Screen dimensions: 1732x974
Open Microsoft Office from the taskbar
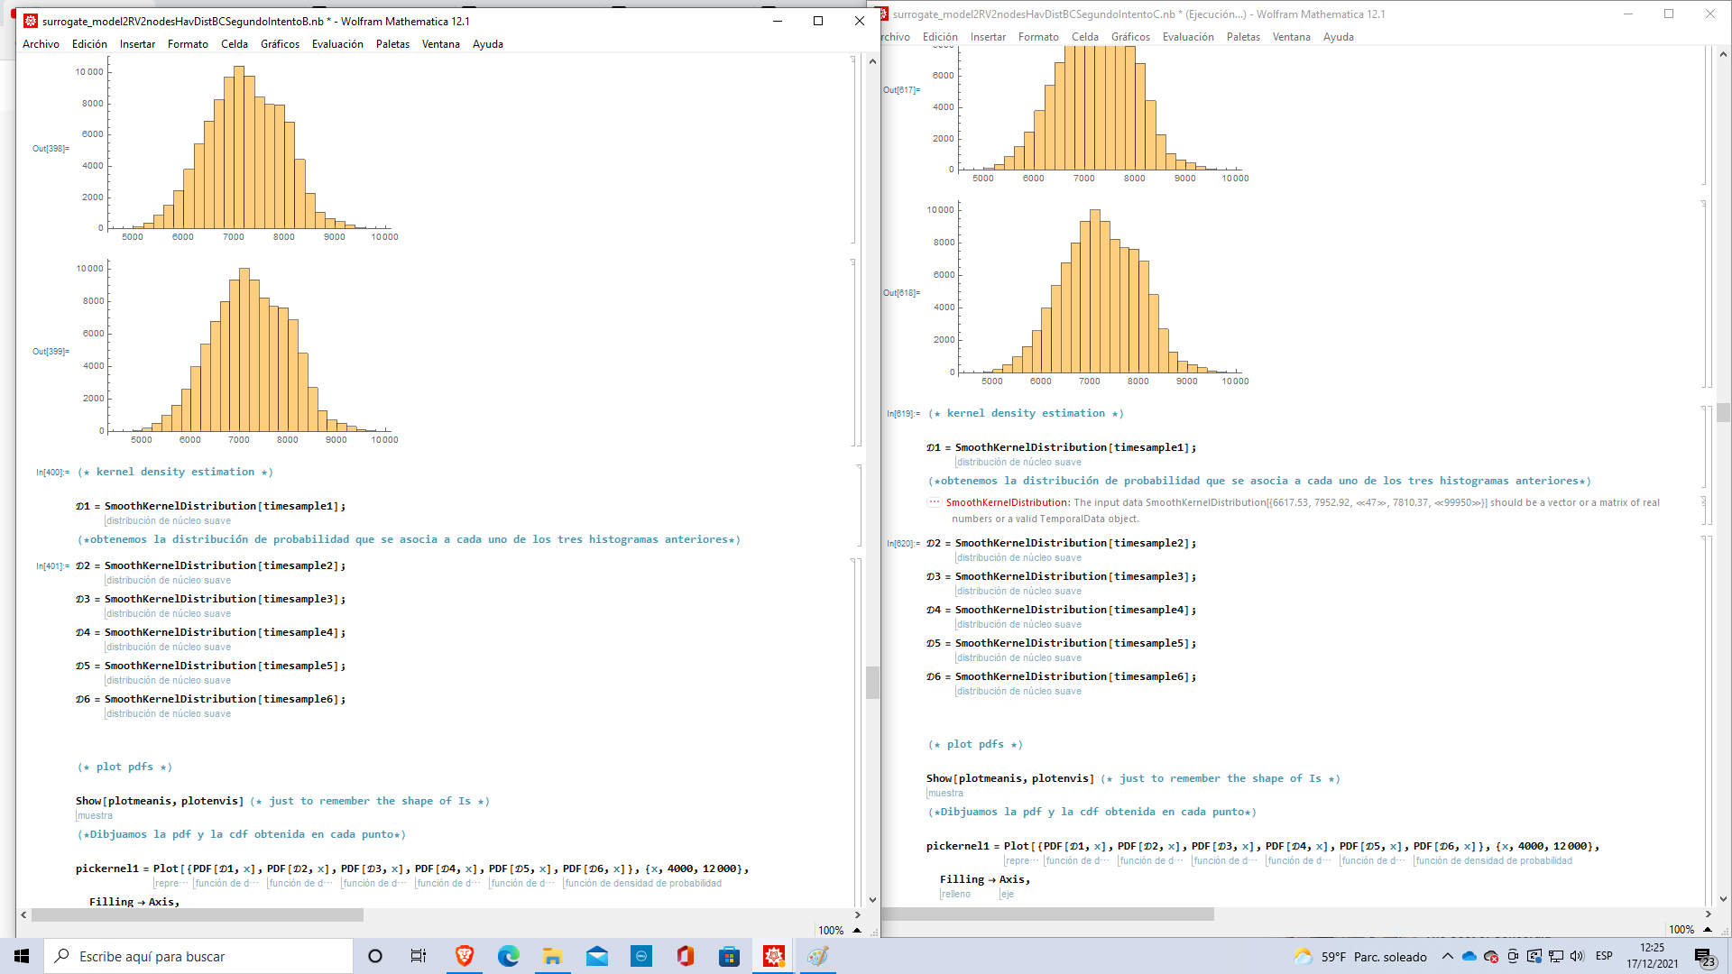click(686, 956)
